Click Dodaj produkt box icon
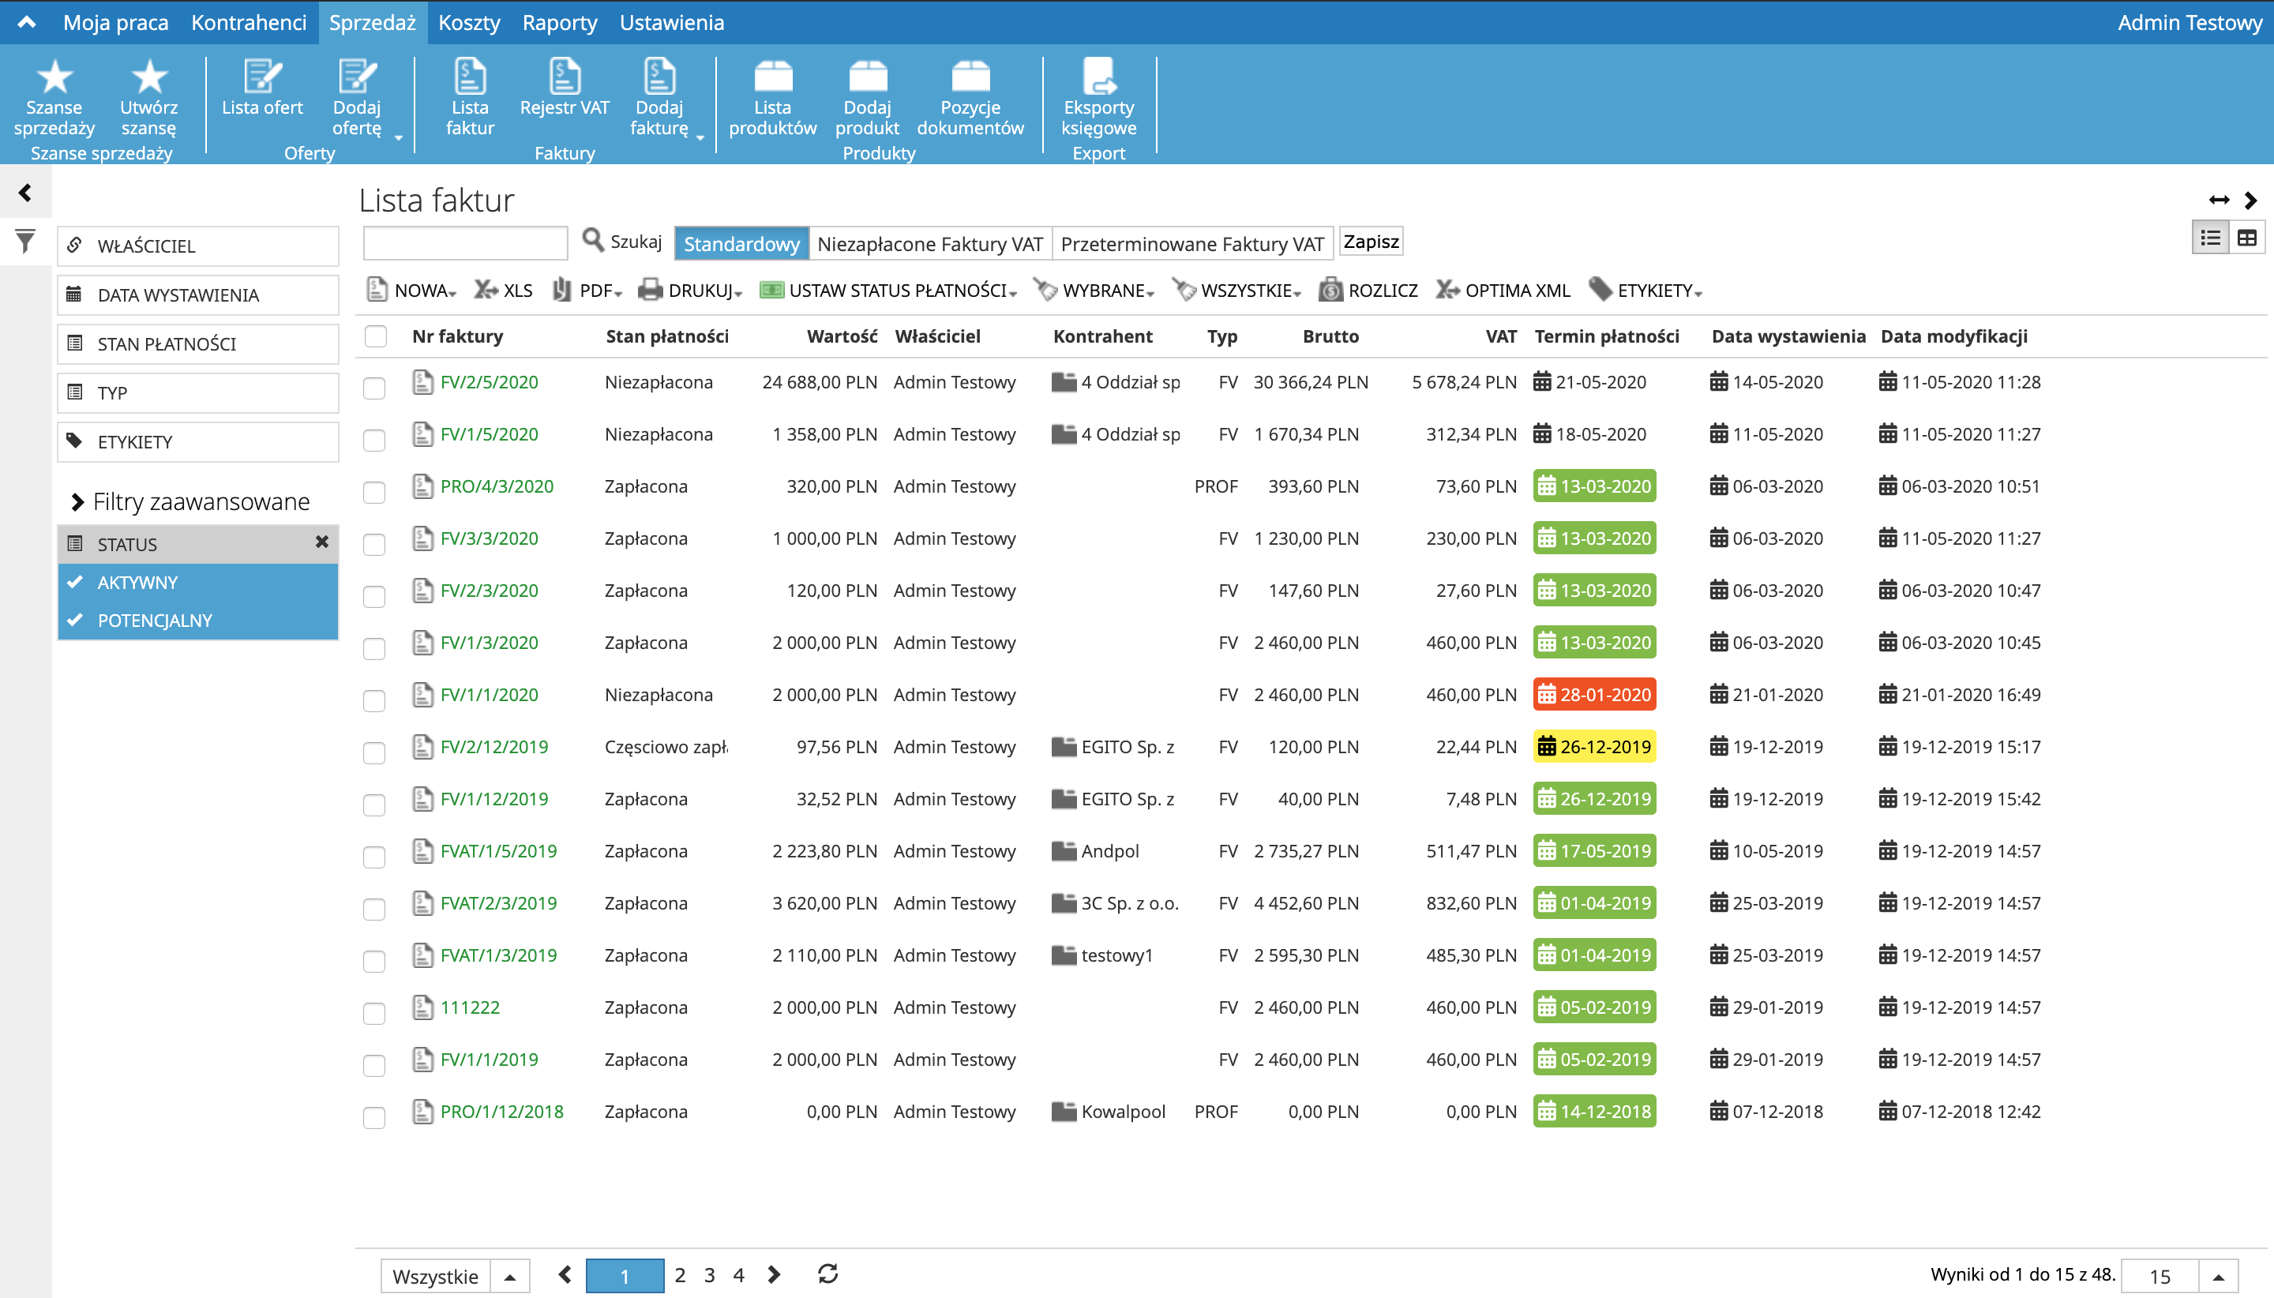 (x=867, y=77)
